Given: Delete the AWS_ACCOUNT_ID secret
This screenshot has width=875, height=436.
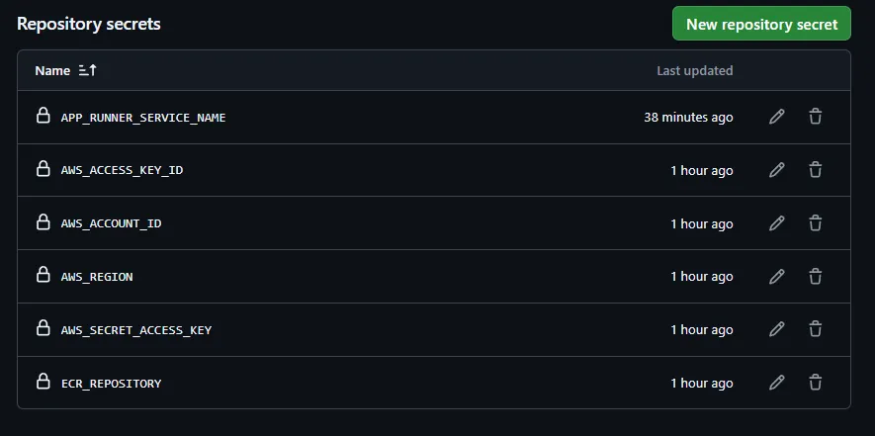Looking at the screenshot, I should (x=815, y=223).
